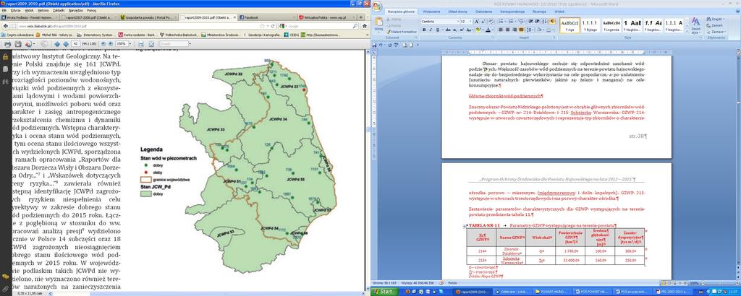Zoom in the PDF with plus button
This screenshot has height=296, width=741.
(111, 44)
